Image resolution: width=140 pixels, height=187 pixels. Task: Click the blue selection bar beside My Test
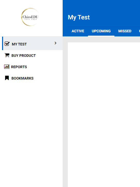point(3,43)
